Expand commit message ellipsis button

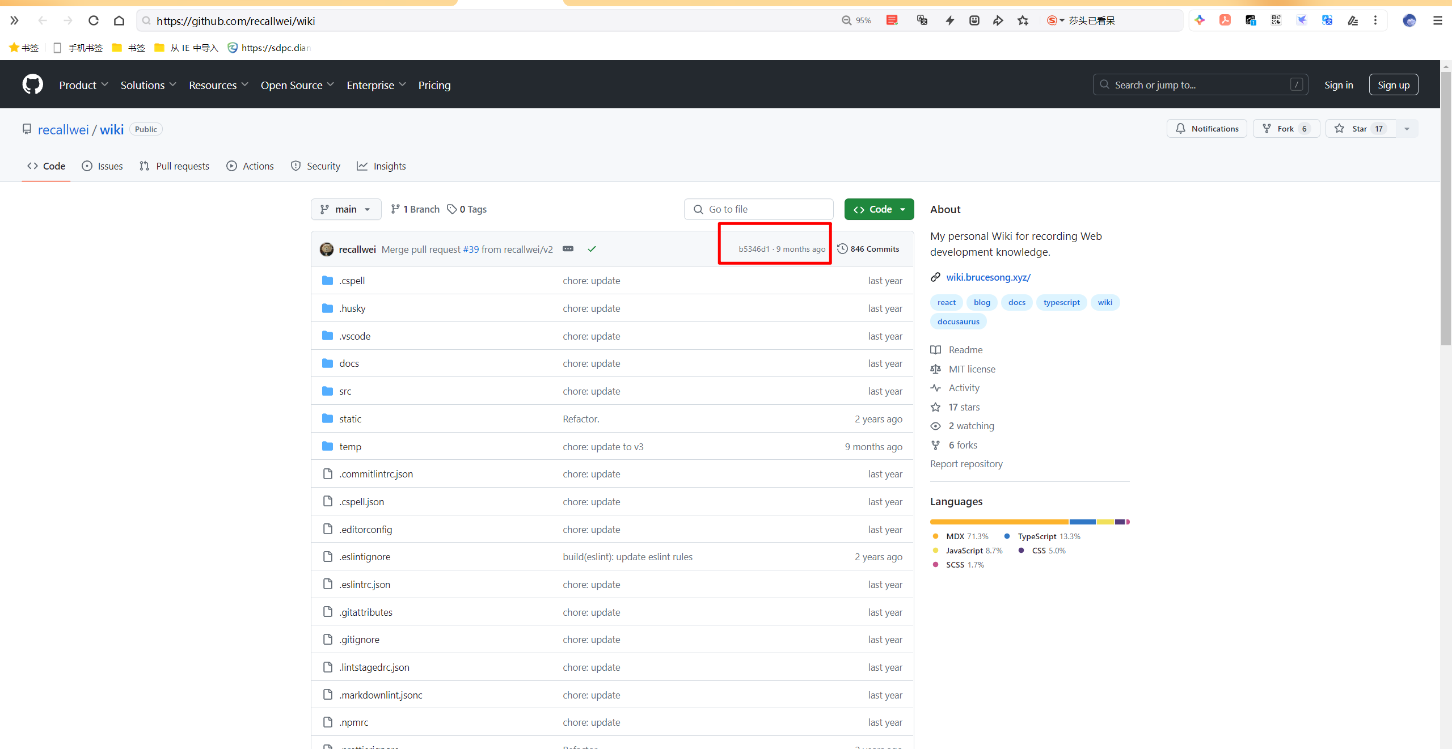point(568,249)
